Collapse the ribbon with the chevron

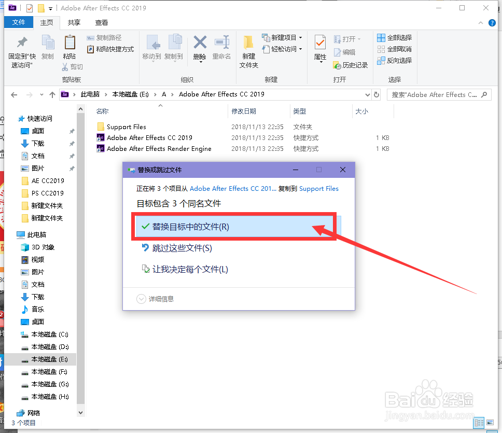click(x=480, y=22)
